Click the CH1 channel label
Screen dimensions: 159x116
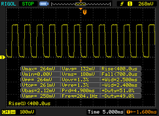pos(8,112)
